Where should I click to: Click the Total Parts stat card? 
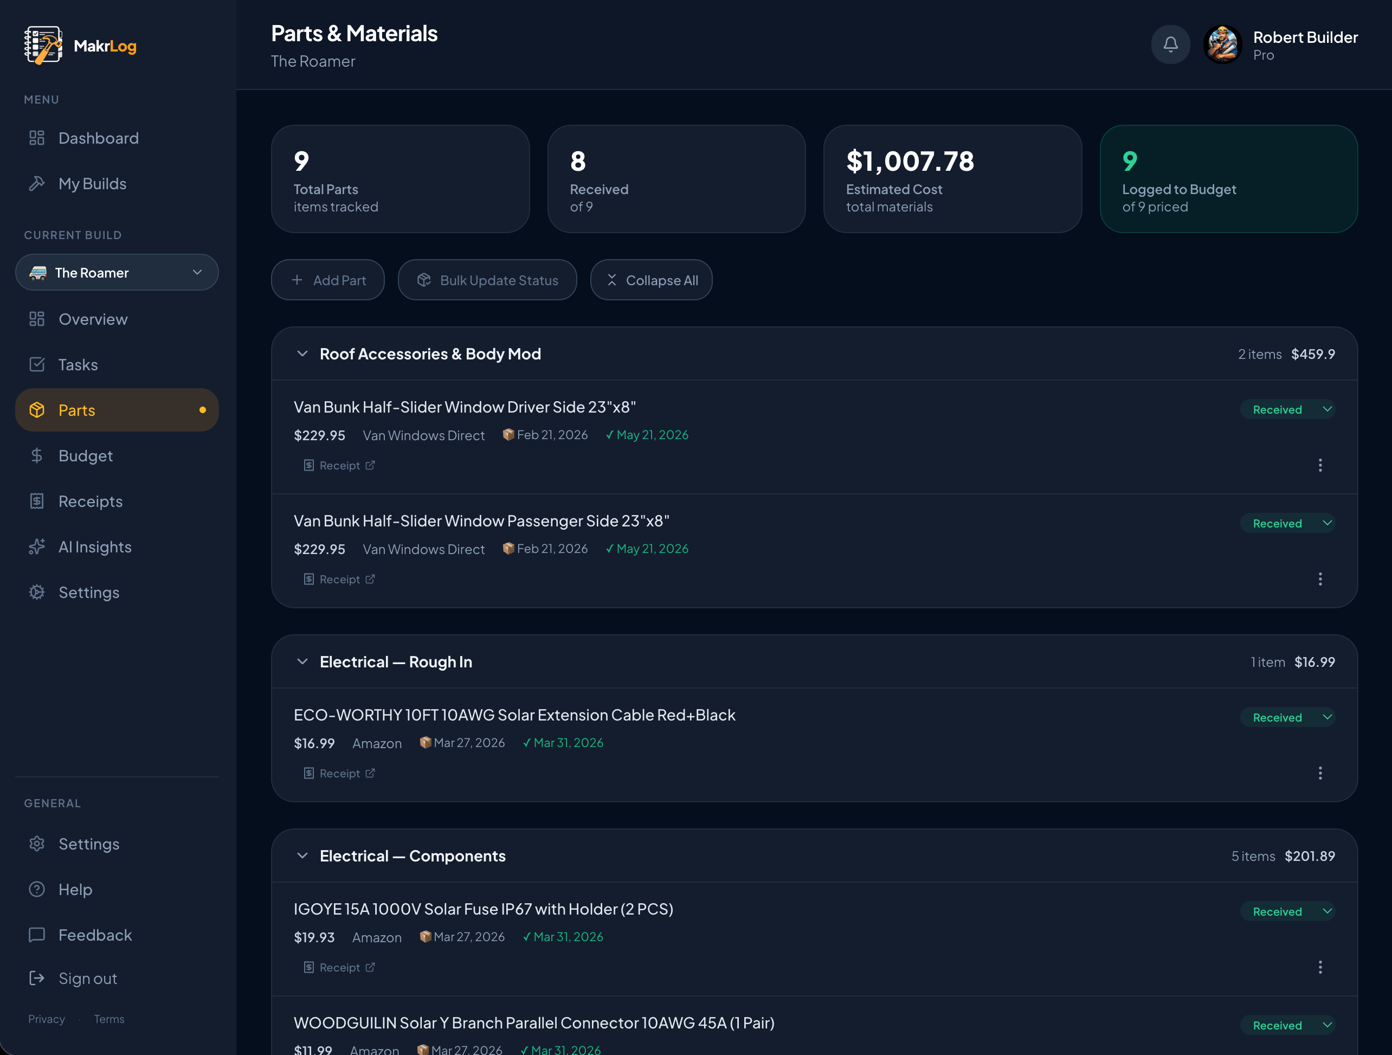click(400, 179)
